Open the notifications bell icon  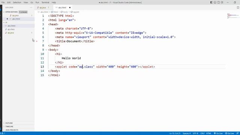coord(237,133)
